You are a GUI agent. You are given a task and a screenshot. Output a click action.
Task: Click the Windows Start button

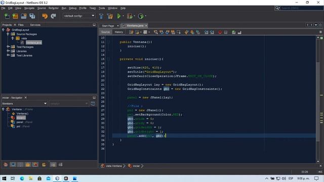4,178
